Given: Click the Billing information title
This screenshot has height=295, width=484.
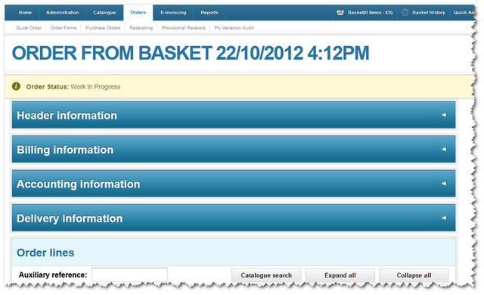Looking at the screenshot, I should 65,150.
